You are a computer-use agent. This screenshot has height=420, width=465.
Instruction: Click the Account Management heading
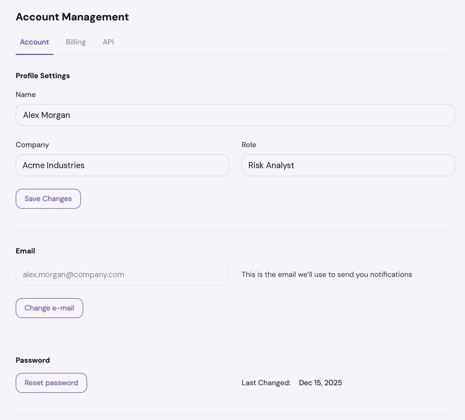[x=72, y=17]
